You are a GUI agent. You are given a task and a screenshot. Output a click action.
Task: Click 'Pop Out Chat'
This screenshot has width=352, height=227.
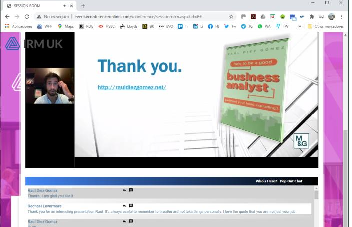click(291, 181)
